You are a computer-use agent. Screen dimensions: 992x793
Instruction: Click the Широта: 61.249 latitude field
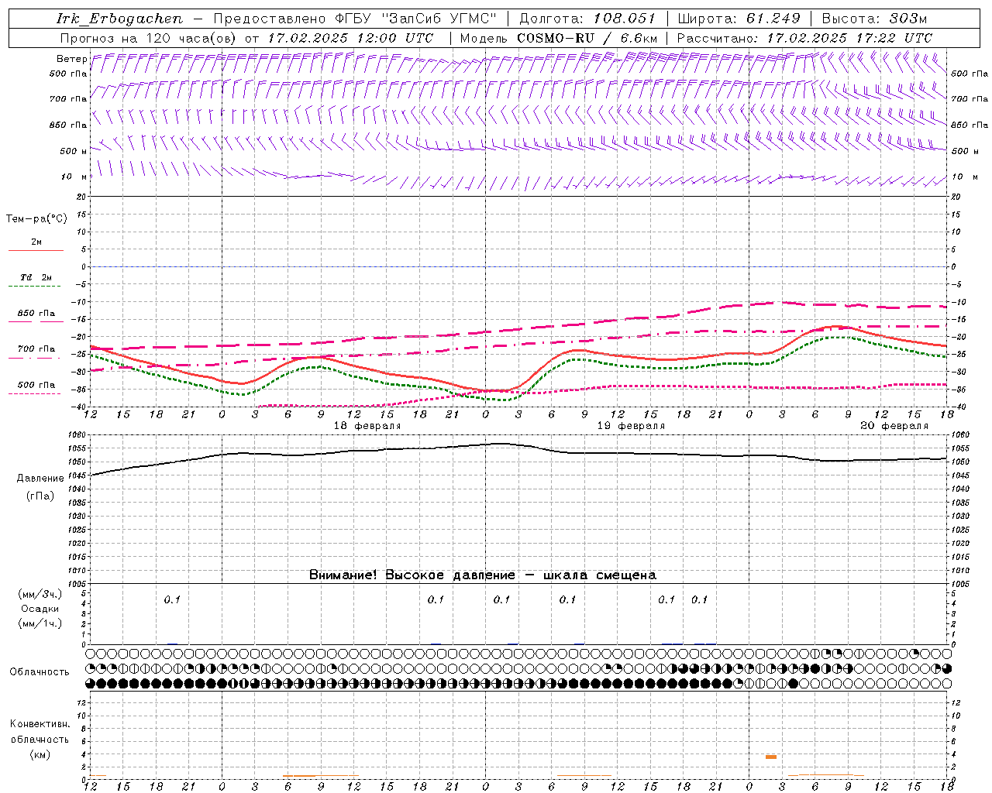point(739,19)
